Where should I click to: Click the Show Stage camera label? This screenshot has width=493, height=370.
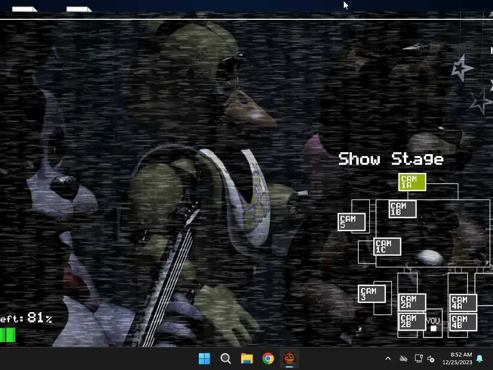pos(391,159)
